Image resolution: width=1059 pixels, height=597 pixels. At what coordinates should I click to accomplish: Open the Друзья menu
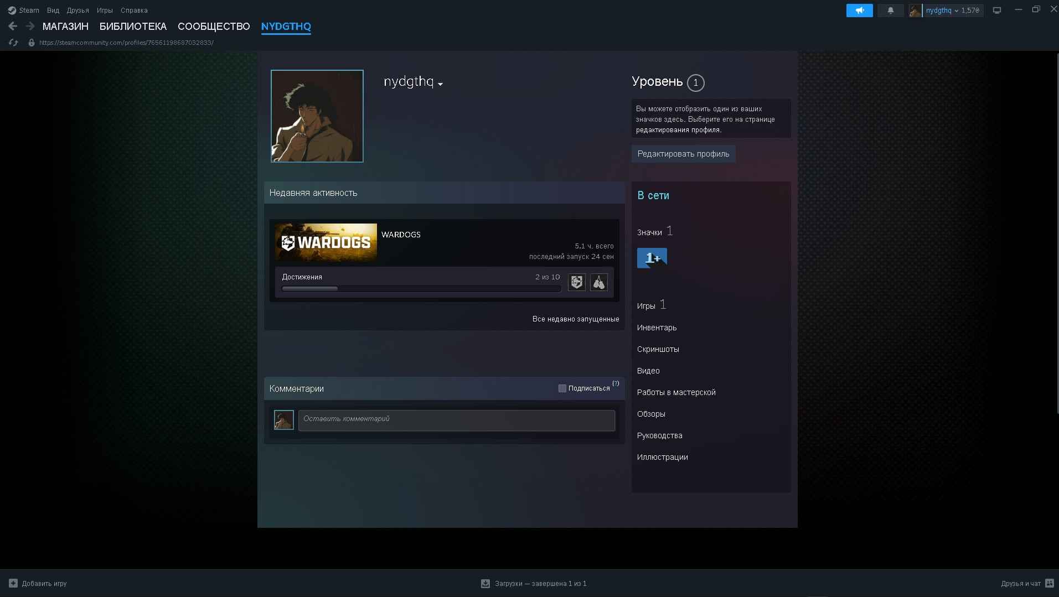click(78, 10)
